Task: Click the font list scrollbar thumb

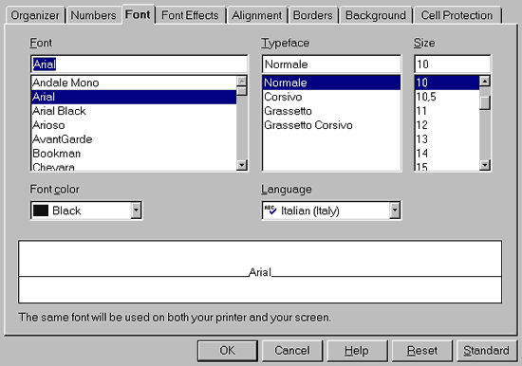Action: pyautogui.click(x=242, y=91)
